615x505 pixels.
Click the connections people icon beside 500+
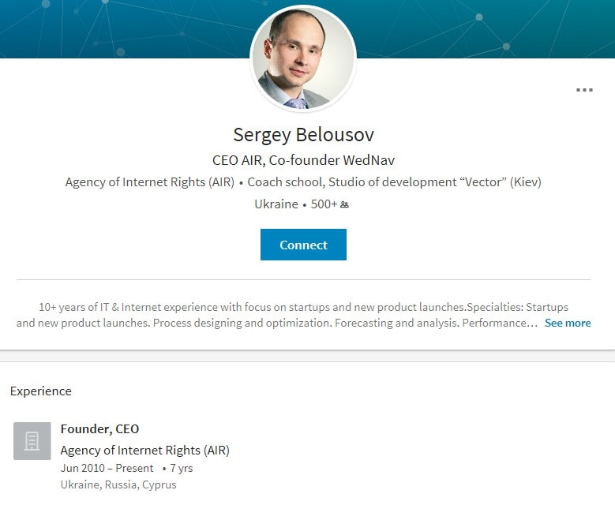344,204
